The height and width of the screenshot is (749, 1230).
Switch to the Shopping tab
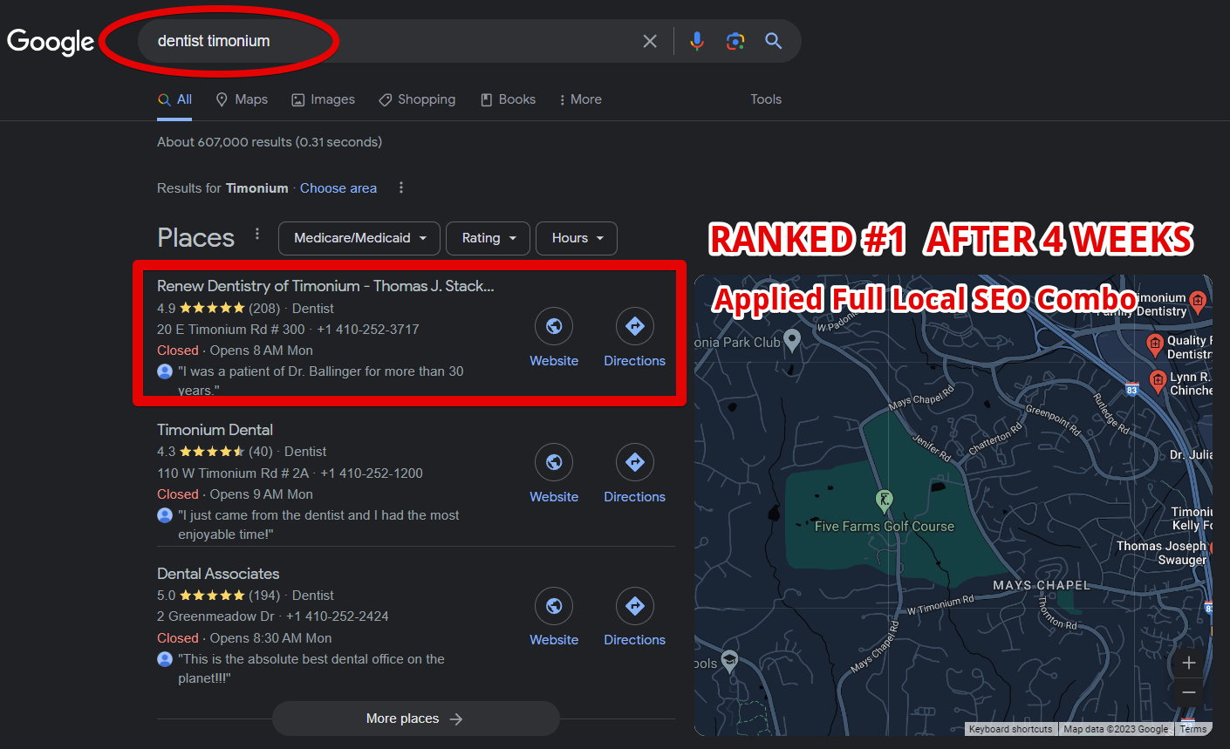(417, 99)
